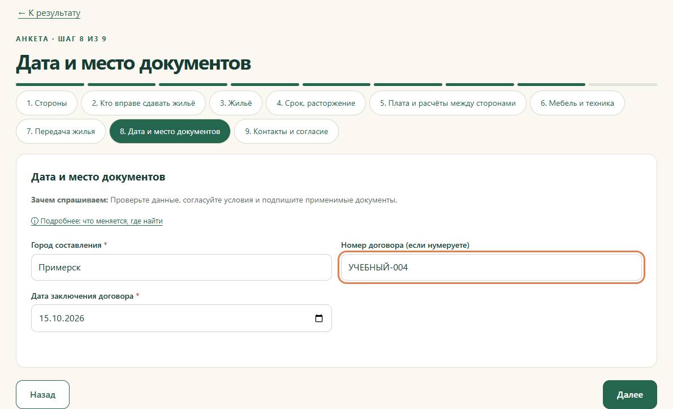Click the 'АНКЕТА · ШАГ 8 ИЗ 9' text

click(x=61, y=38)
